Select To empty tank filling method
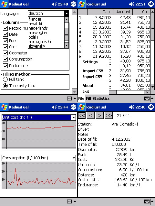 (x=5, y=86)
